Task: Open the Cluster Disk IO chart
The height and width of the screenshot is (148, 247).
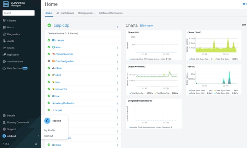Action: [x=213, y=45]
